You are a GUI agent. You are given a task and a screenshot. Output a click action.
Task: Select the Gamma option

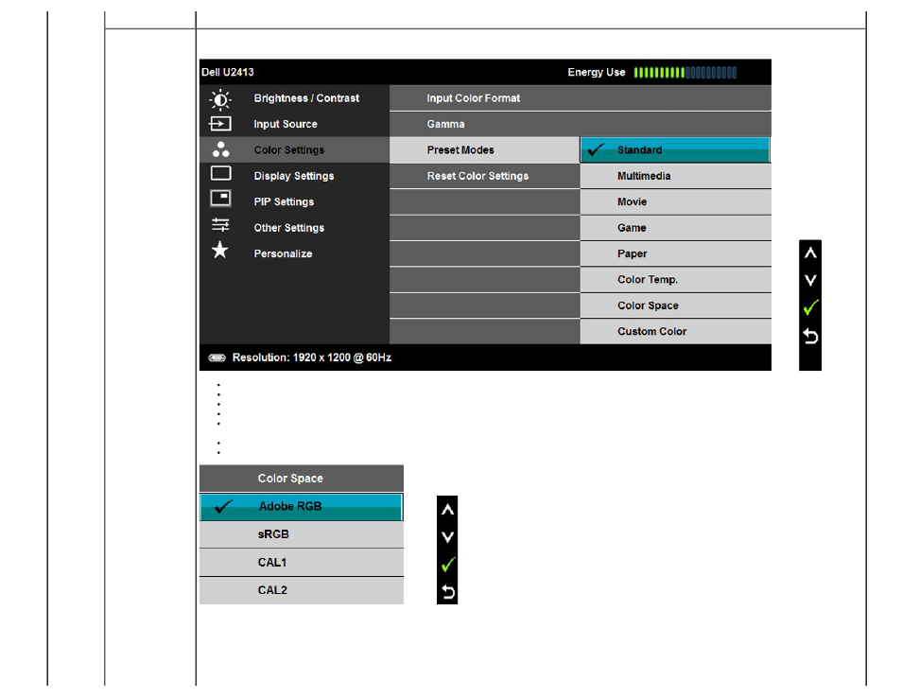581,124
